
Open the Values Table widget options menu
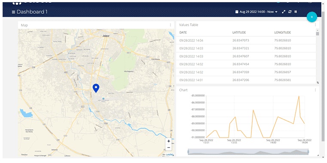(315, 25)
